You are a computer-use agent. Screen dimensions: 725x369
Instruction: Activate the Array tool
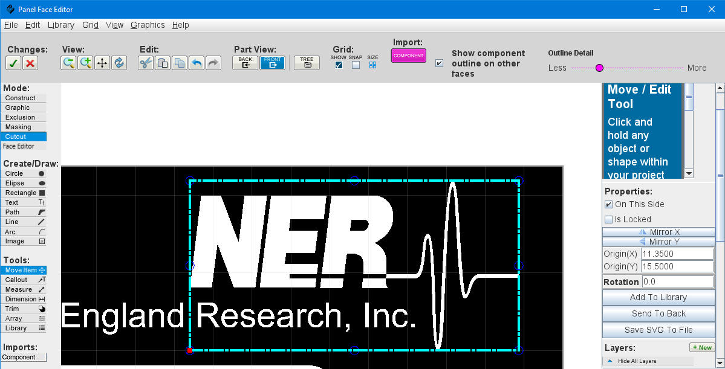point(24,319)
